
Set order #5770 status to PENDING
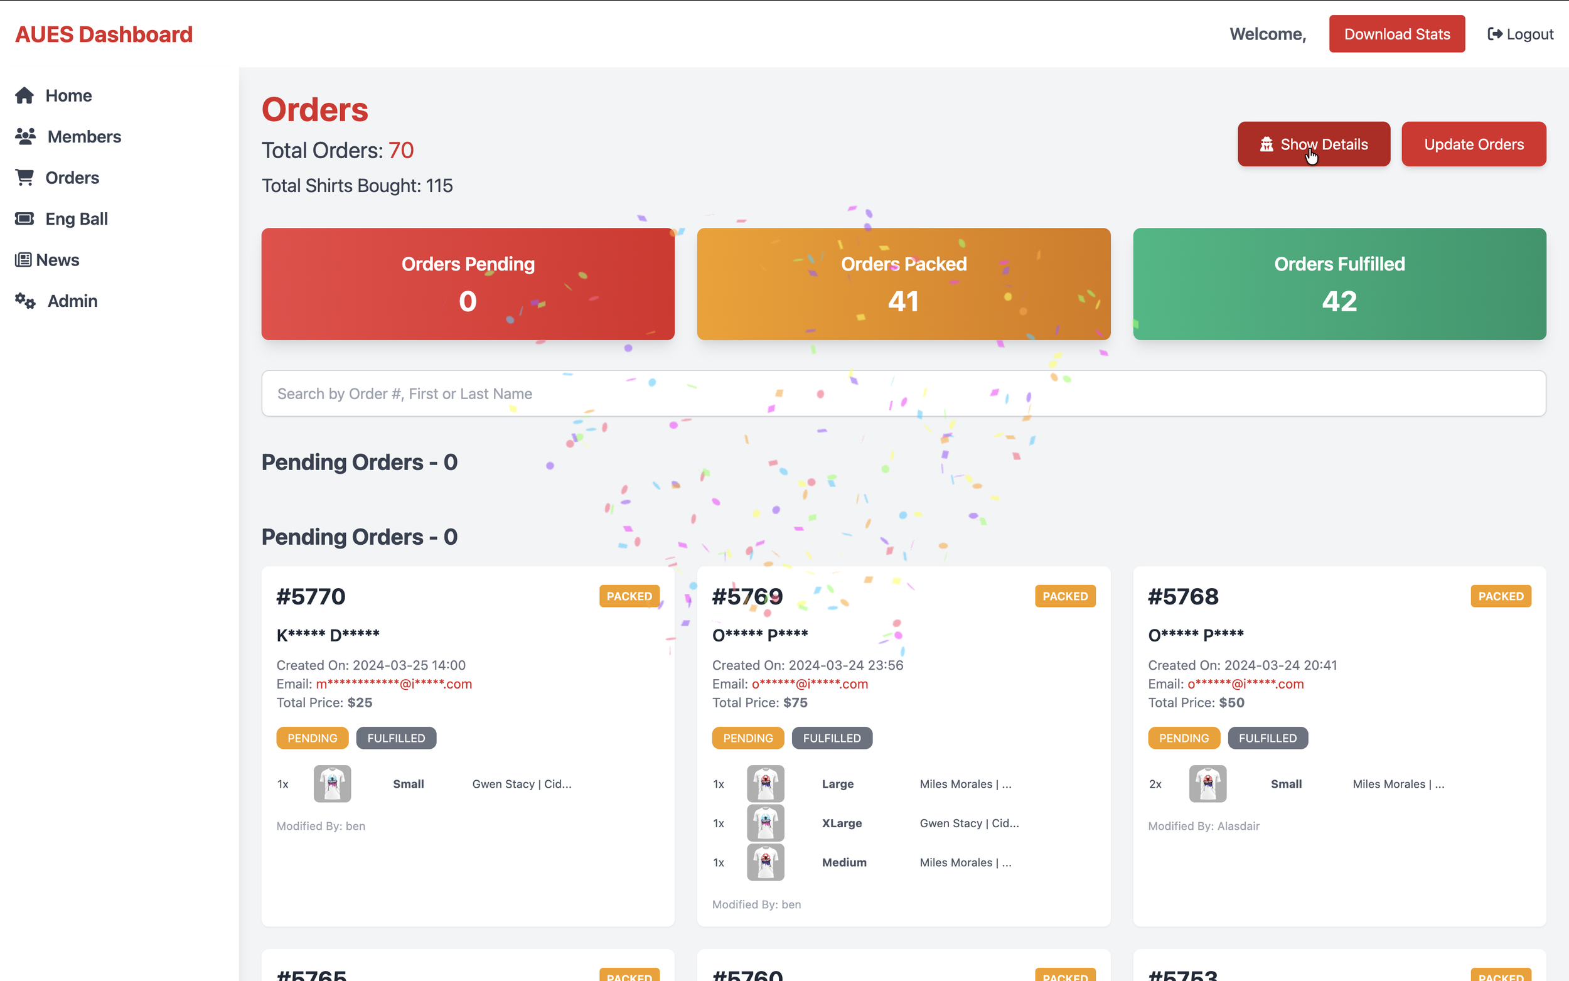[312, 737]
